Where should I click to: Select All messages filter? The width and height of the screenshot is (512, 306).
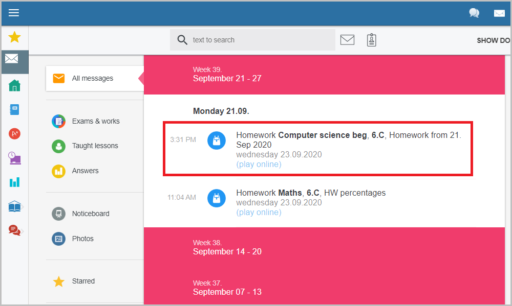coord(95,78)
